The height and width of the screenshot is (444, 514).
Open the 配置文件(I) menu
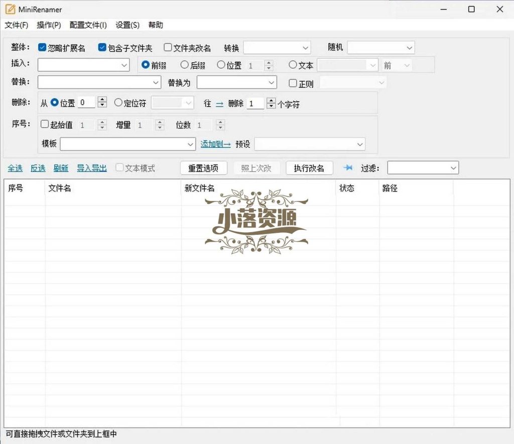pos(88,25)
